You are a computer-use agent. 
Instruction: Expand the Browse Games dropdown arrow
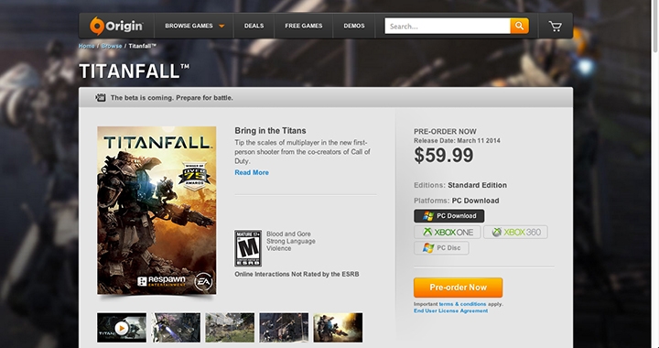click(221, 26)
